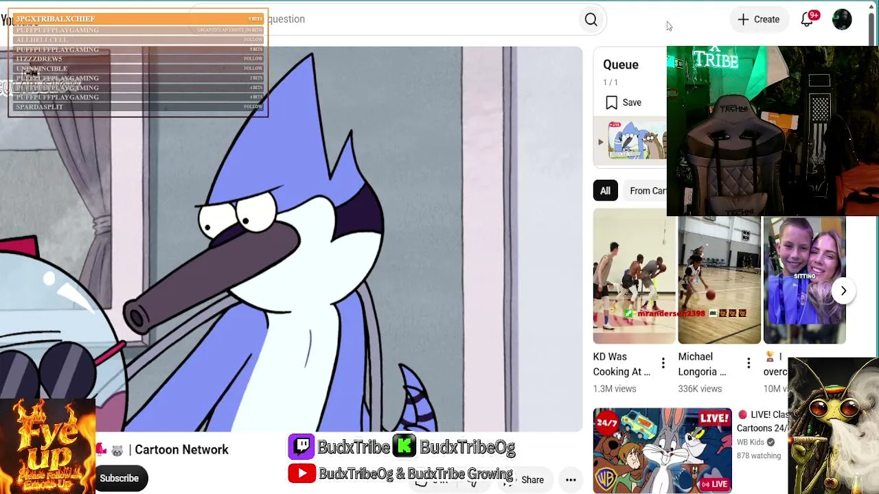Open the account avatar menu
This screenshot has height=494, width=879.
(842, 20)
